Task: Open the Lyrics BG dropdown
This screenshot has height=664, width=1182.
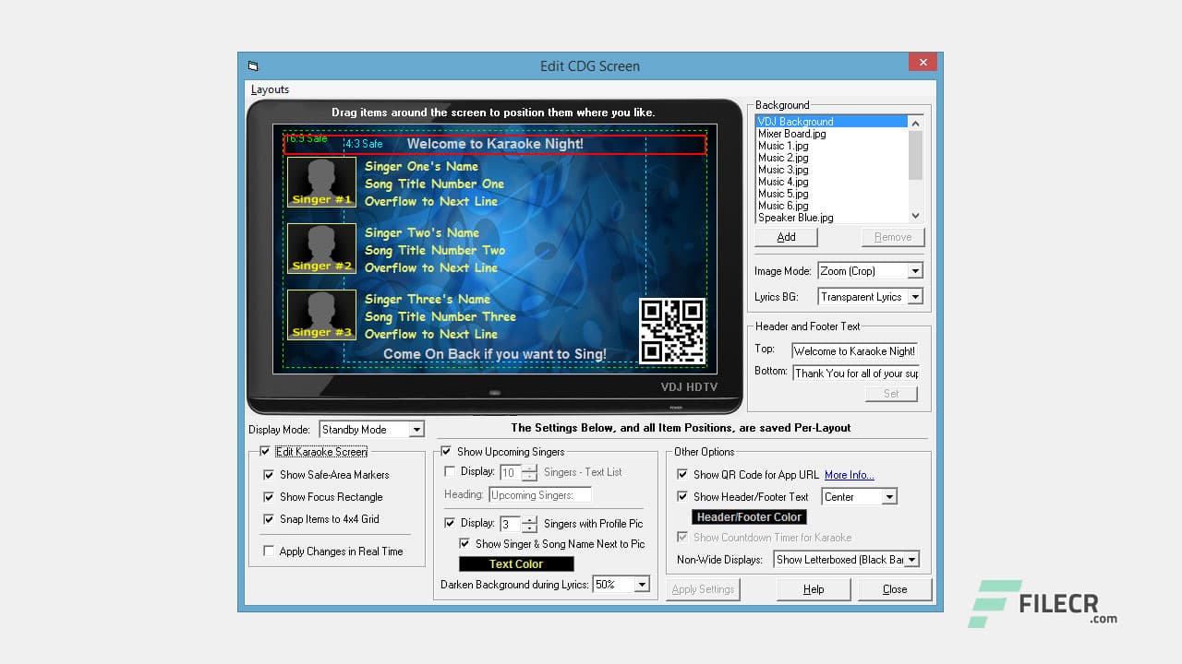Action: pos(913,296)
